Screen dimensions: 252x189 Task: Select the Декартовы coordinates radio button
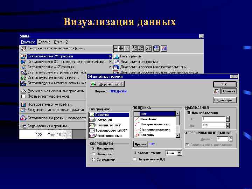(x=93, y=148)
